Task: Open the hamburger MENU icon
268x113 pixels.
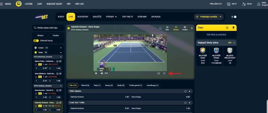Action: coord(1,4)
